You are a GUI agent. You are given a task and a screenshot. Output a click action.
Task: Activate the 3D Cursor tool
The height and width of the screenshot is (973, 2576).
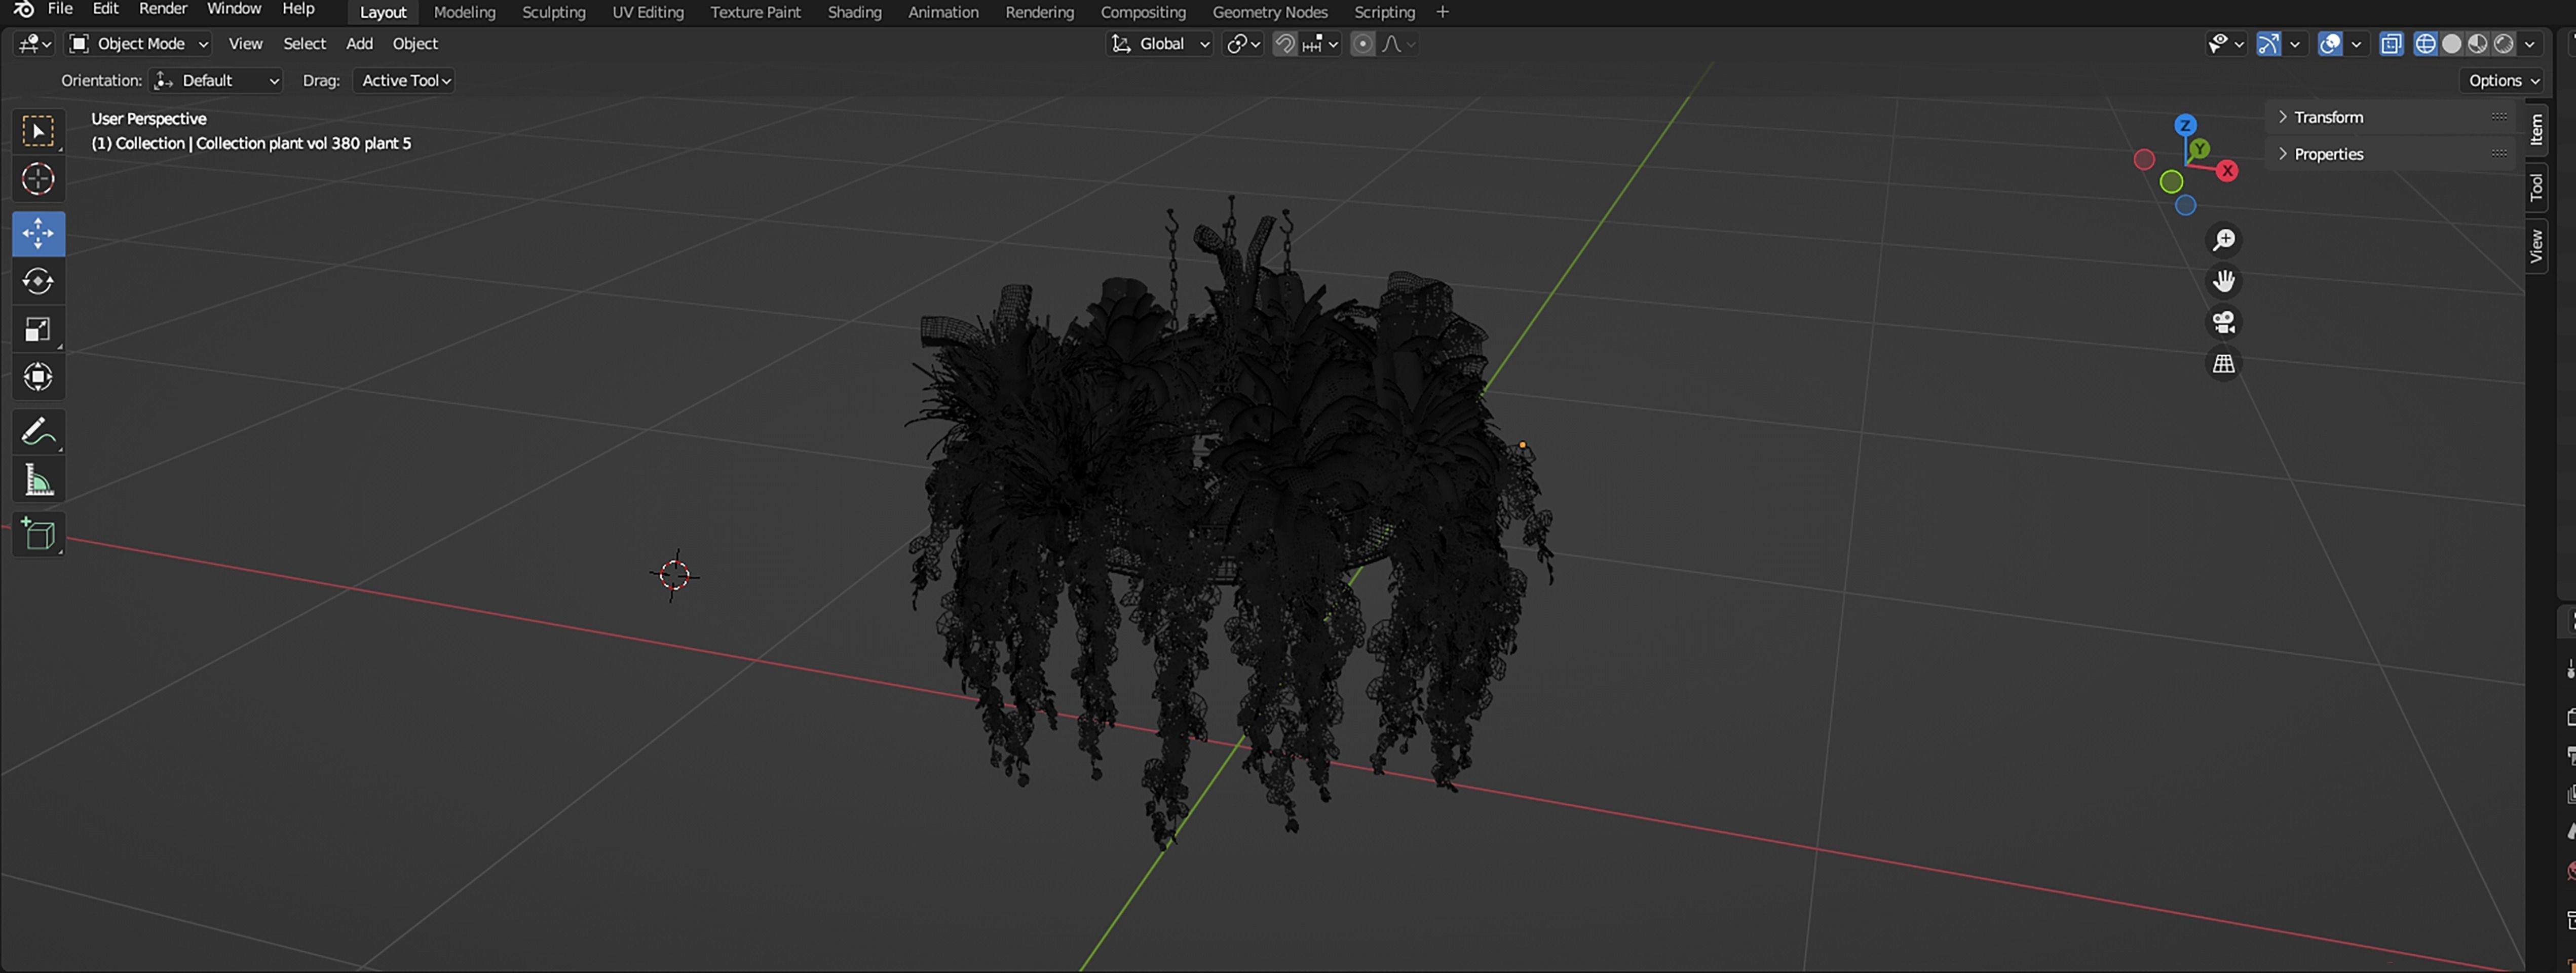(x=38, y=179)
